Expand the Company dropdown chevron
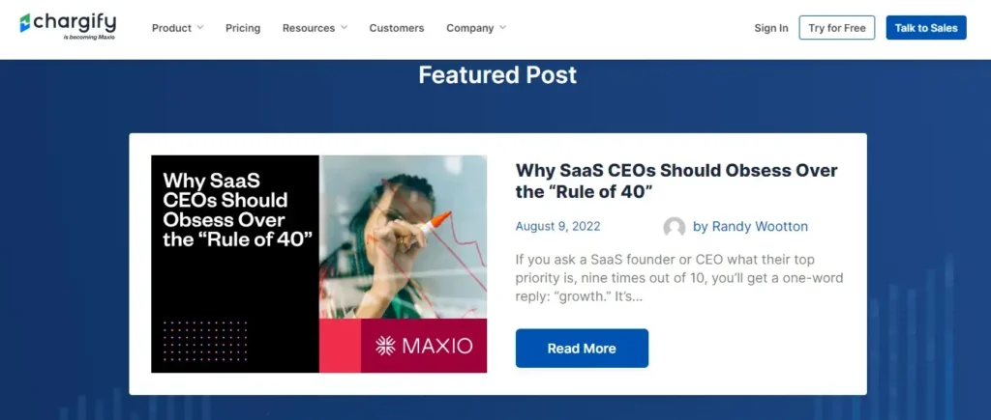 (x=502, y=28)
